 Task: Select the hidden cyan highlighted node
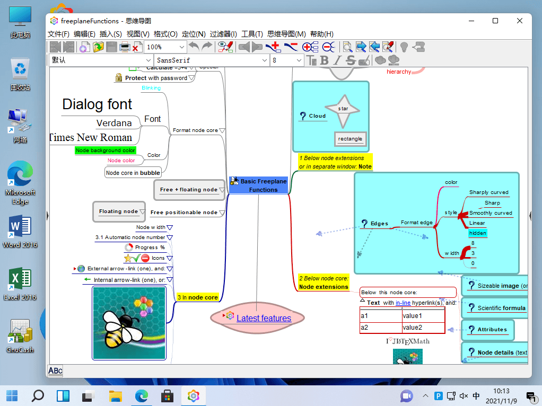pyautogui.click(x=478, y=233)
